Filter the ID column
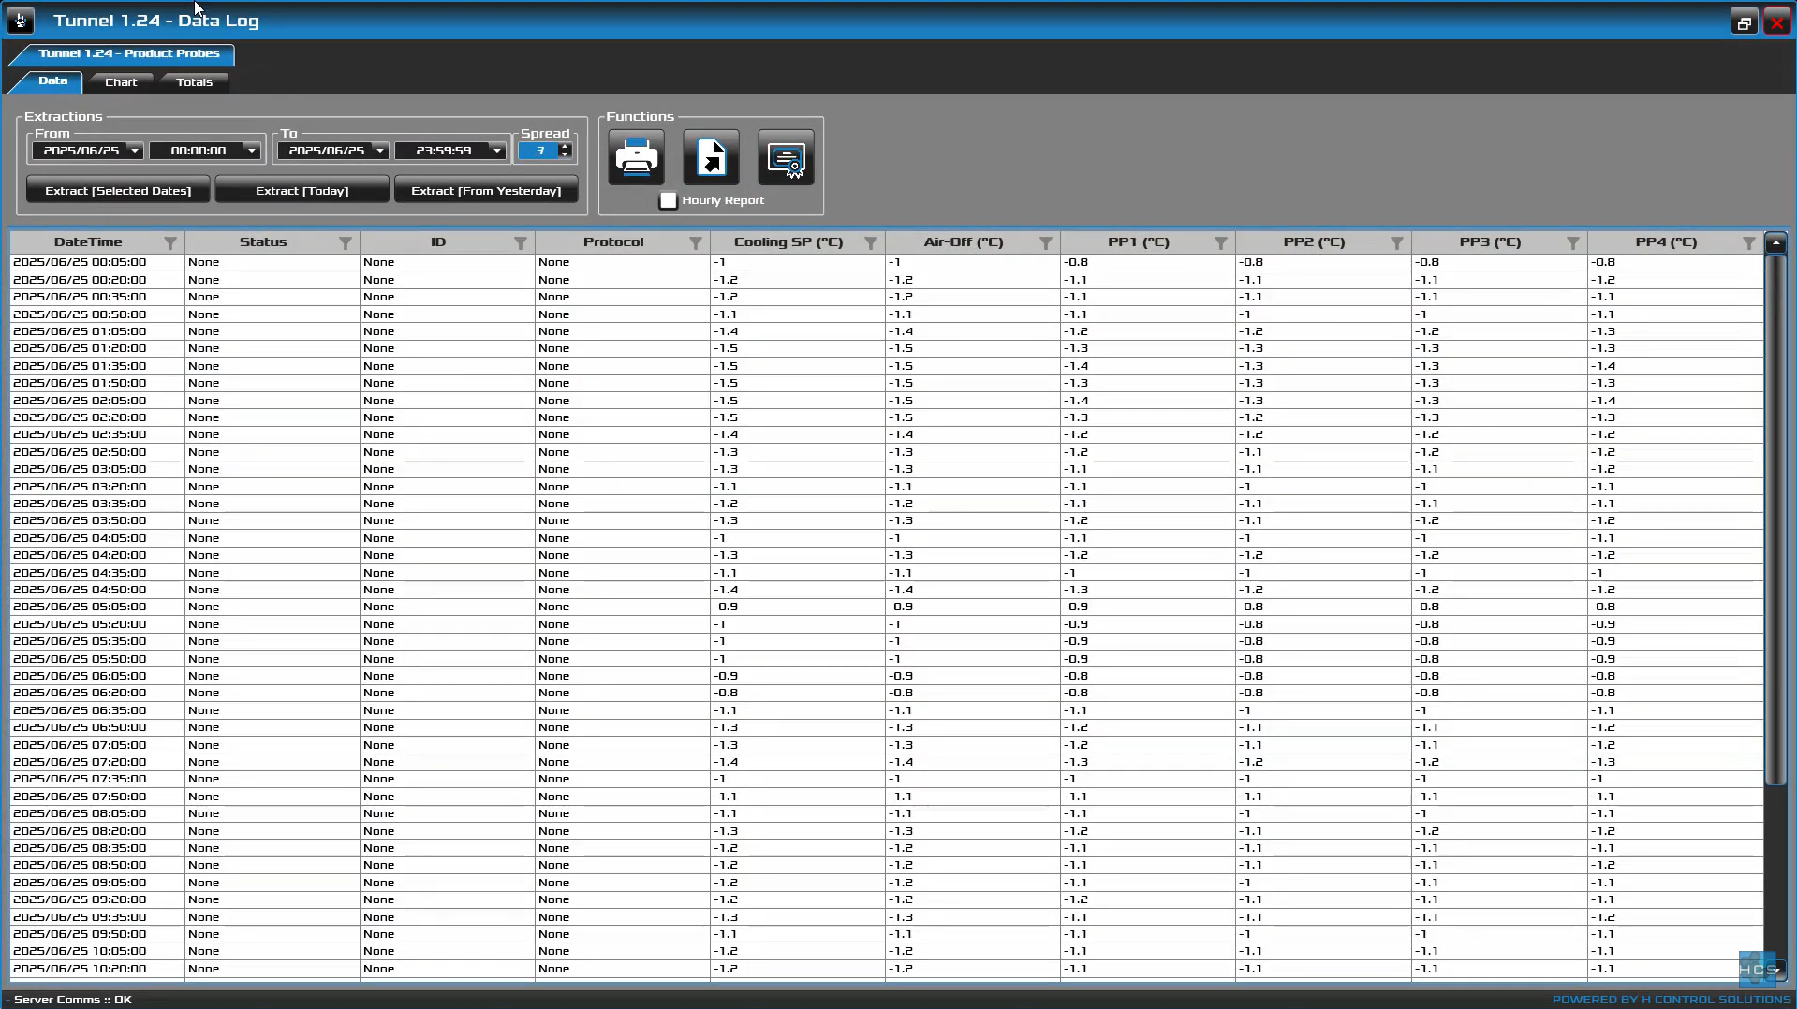 (x=521, y=242)
